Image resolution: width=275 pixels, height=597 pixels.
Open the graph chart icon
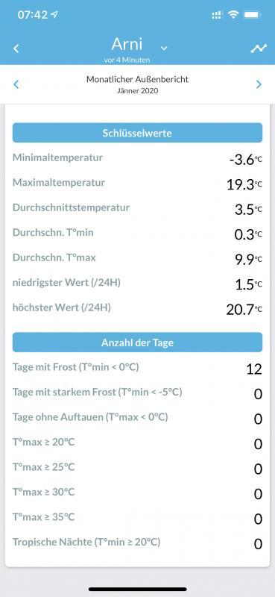259,49
